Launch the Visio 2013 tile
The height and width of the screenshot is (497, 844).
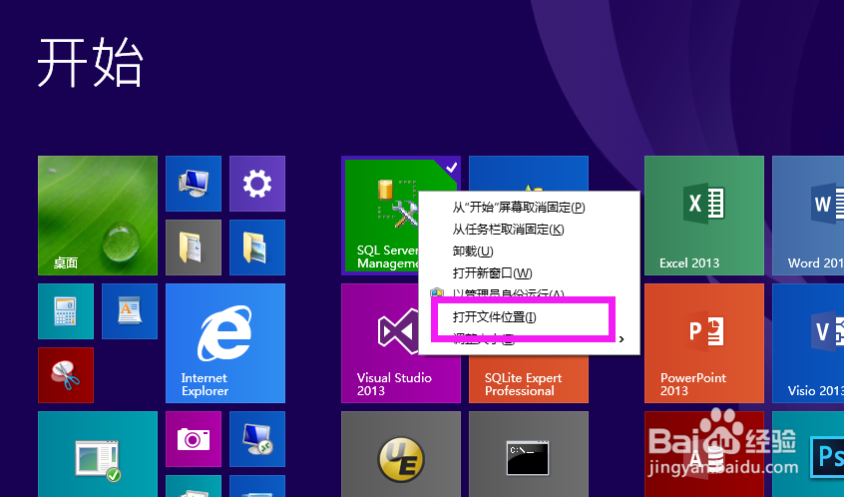(808, 343)
